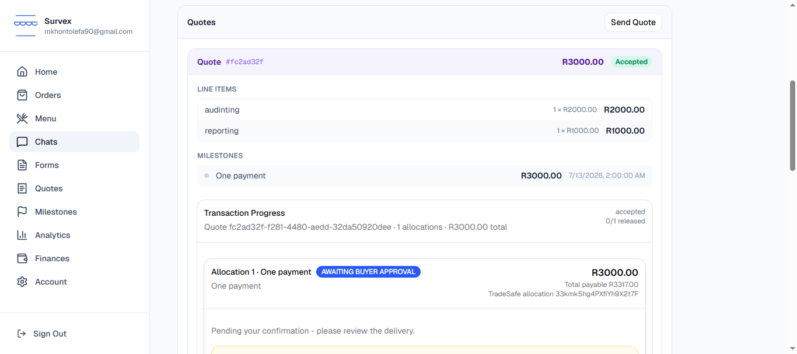Click the Forms document icon
This screenshot has width=797, height=354.
[22, 165]
